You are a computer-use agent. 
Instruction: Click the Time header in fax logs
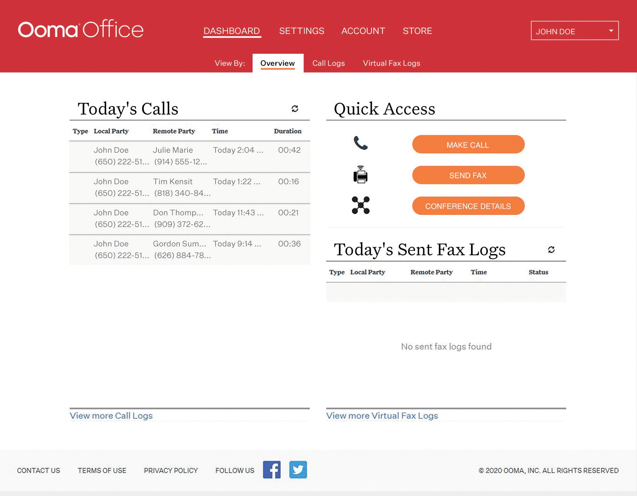(479, 272)
